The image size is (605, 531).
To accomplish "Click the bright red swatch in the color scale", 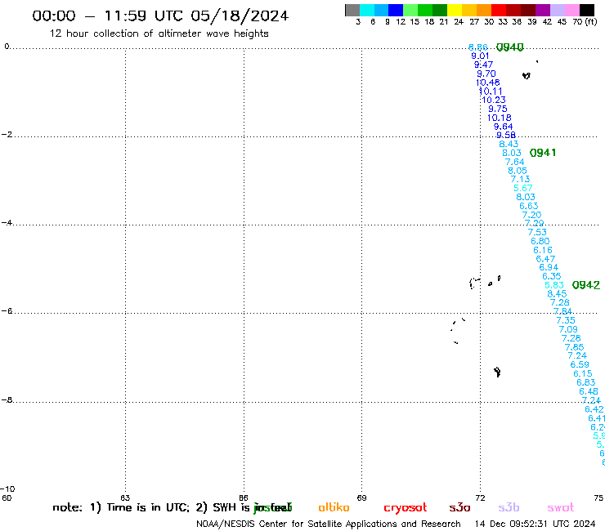I will point(499,10).
